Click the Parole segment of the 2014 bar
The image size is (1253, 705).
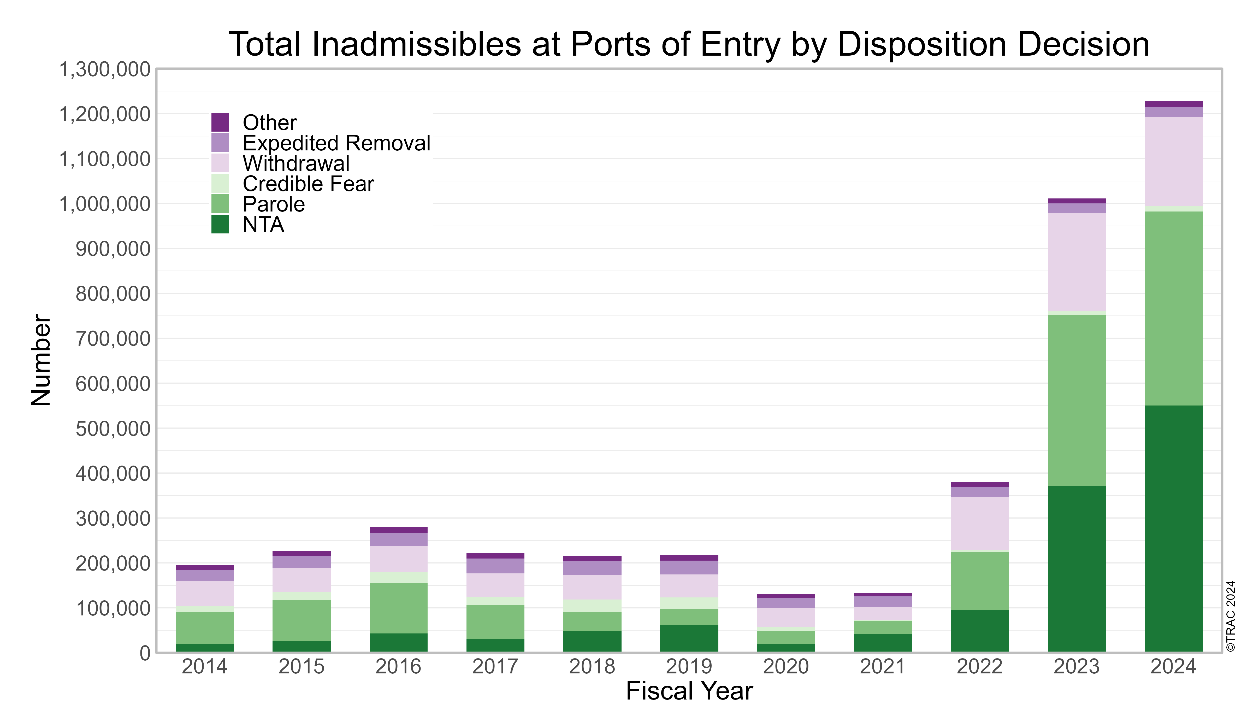click(204, 628)
